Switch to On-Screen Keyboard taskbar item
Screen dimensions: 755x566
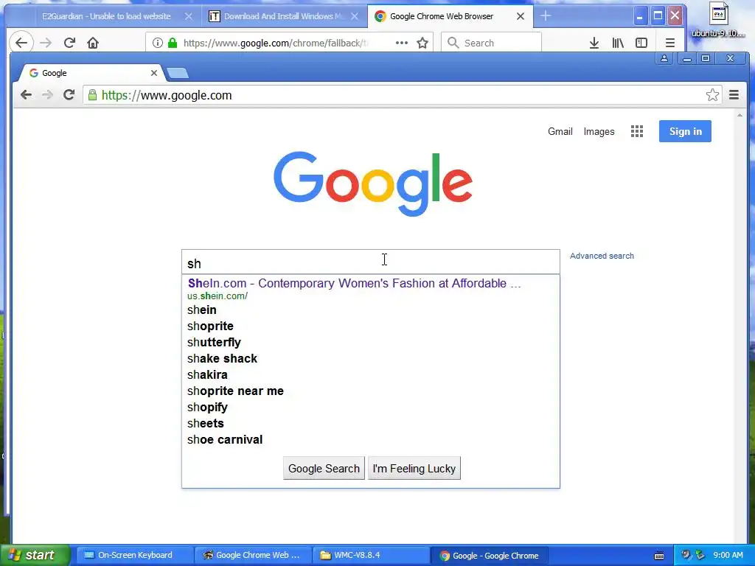pos(135,556)
